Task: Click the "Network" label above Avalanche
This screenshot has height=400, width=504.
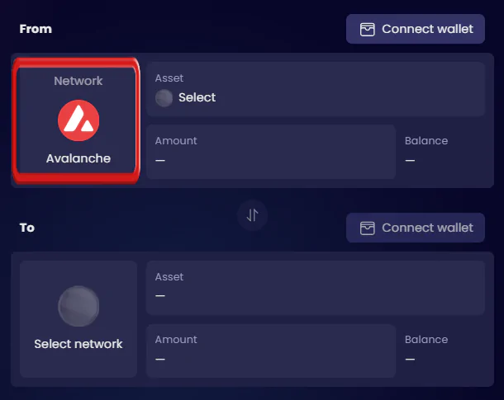Action: click(x=78, y=81)
